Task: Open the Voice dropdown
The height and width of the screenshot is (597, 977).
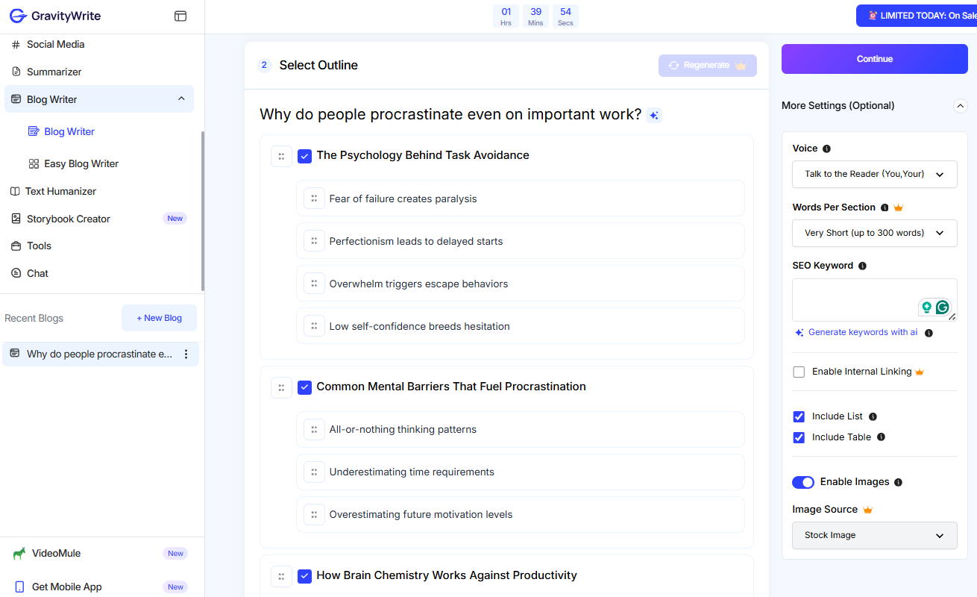Action: click(874, 174)
